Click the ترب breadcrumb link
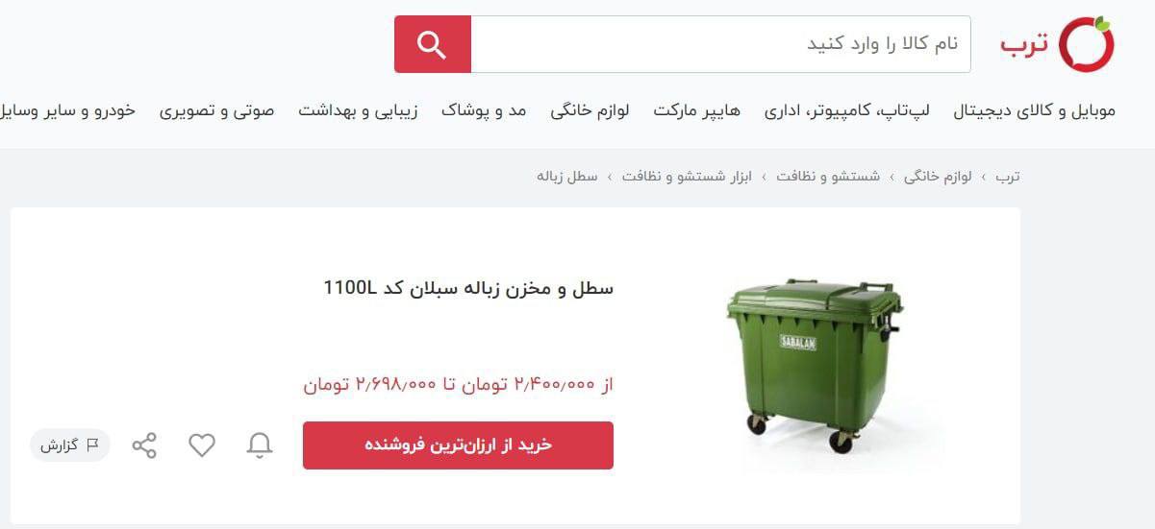Viewport: 1155px width, 529px height. [1008, 177]
